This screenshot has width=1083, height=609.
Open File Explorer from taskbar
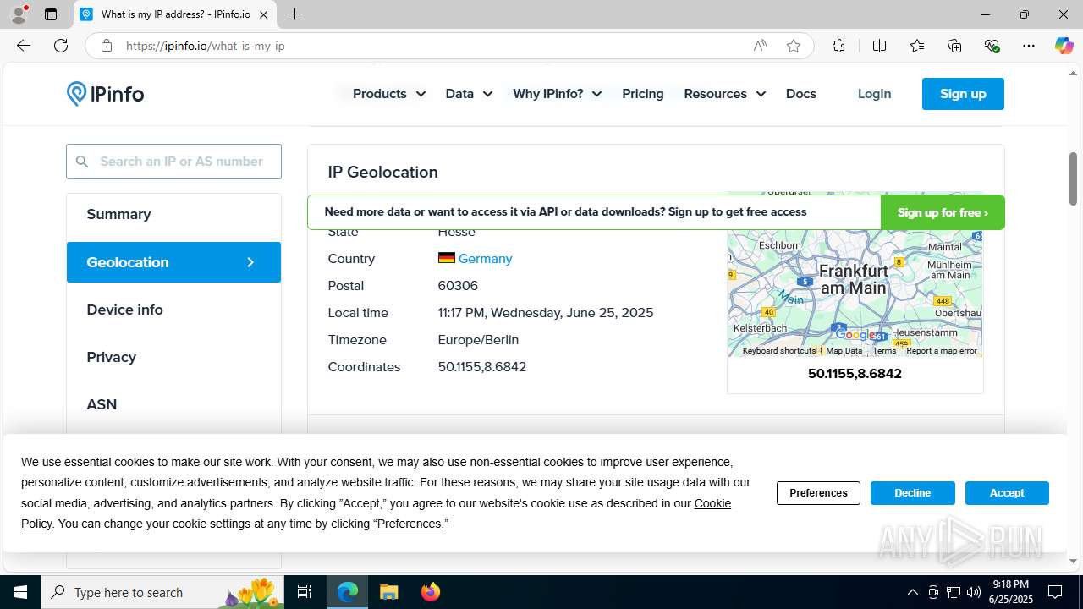pos(388,592)
